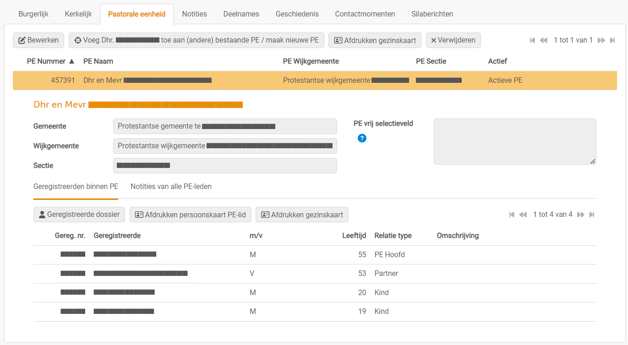
Task: Select the PE Hoofd member row
Action: [315, 255]
